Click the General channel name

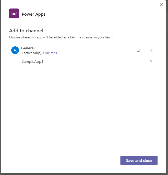click(28, 48)
